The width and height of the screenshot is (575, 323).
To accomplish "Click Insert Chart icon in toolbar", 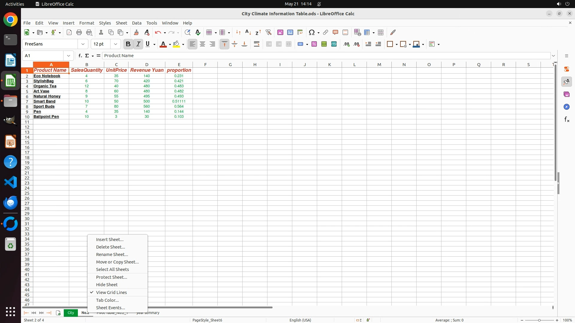I will pos(290,32).
